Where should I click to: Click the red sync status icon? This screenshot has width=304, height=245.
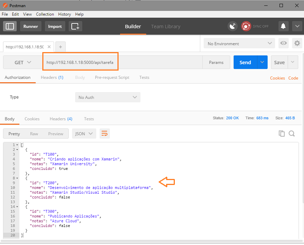[246, 26]
